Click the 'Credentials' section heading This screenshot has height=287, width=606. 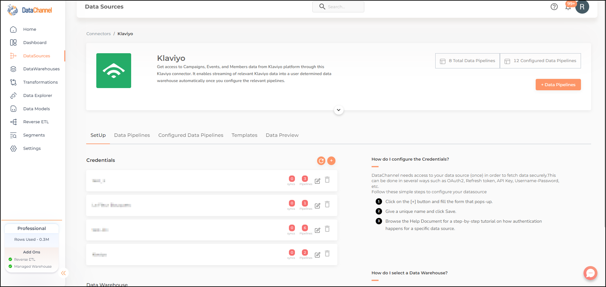click(x=101, y=160)
